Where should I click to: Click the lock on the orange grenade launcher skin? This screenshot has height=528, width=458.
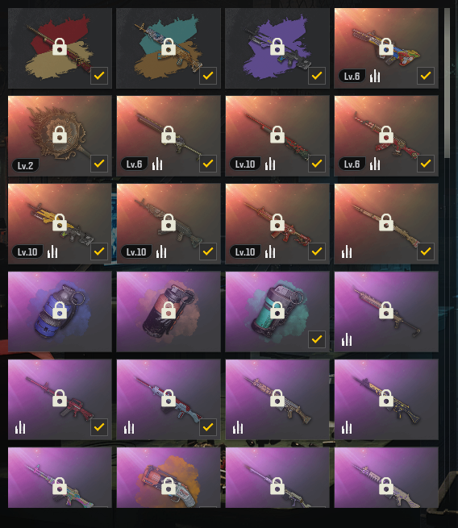coord(169,486)
